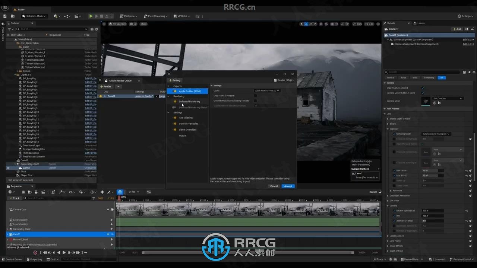Open the Codec Apple ProRes 4444 XQ dropdown
This screenshot has width=477, height=268.
(267, 90)
